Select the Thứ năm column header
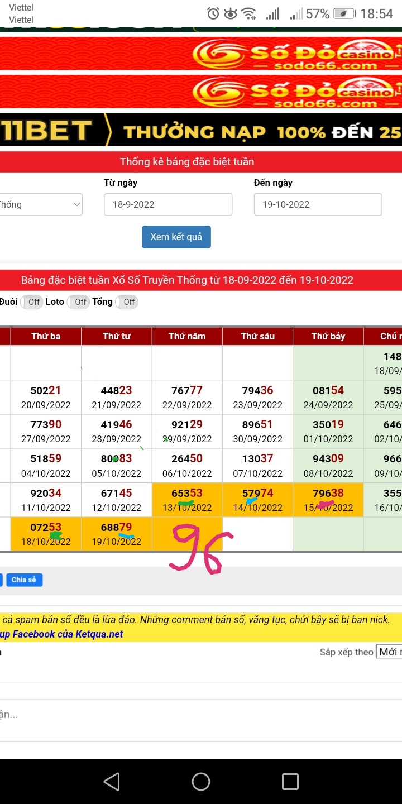Screen dimensions: 402x804 187,336
